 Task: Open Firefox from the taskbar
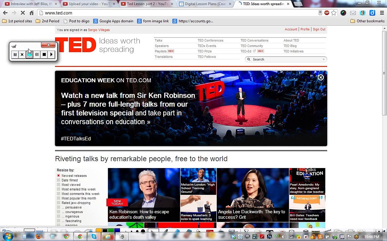coord(38,237)
